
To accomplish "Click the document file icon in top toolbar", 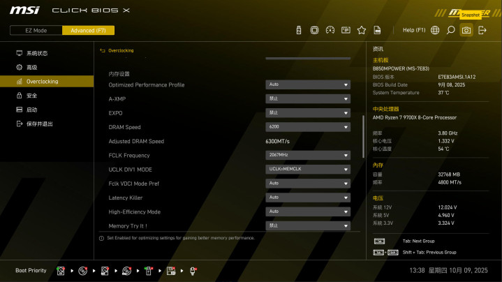I will (377, 30).
